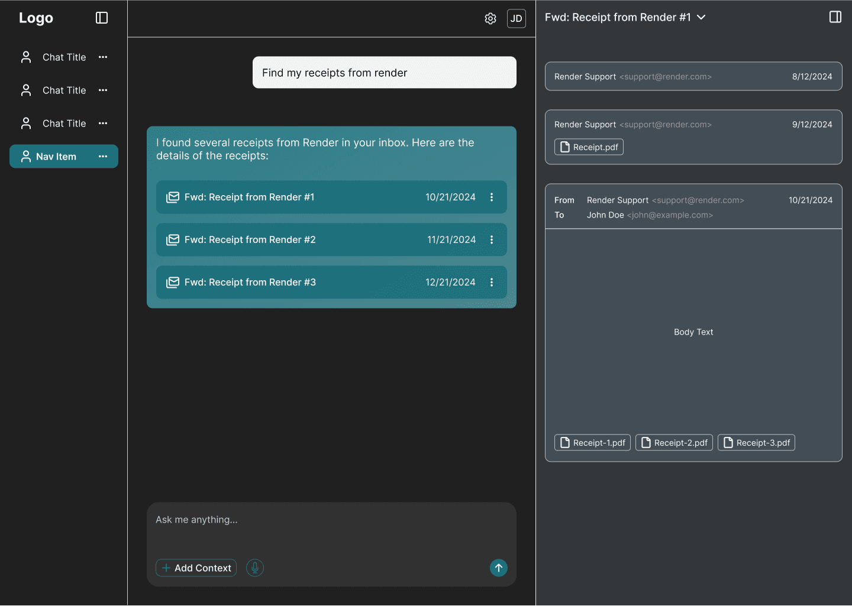This screenshot has width=852, height=606.
Task: Click the Add Context button
Action: (x=196, y=568)
